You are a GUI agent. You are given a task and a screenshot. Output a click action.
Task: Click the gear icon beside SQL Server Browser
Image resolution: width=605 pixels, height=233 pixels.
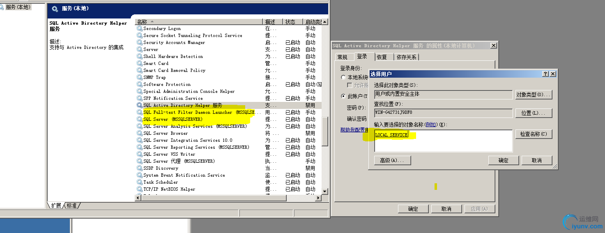click(x=140, y=134)
